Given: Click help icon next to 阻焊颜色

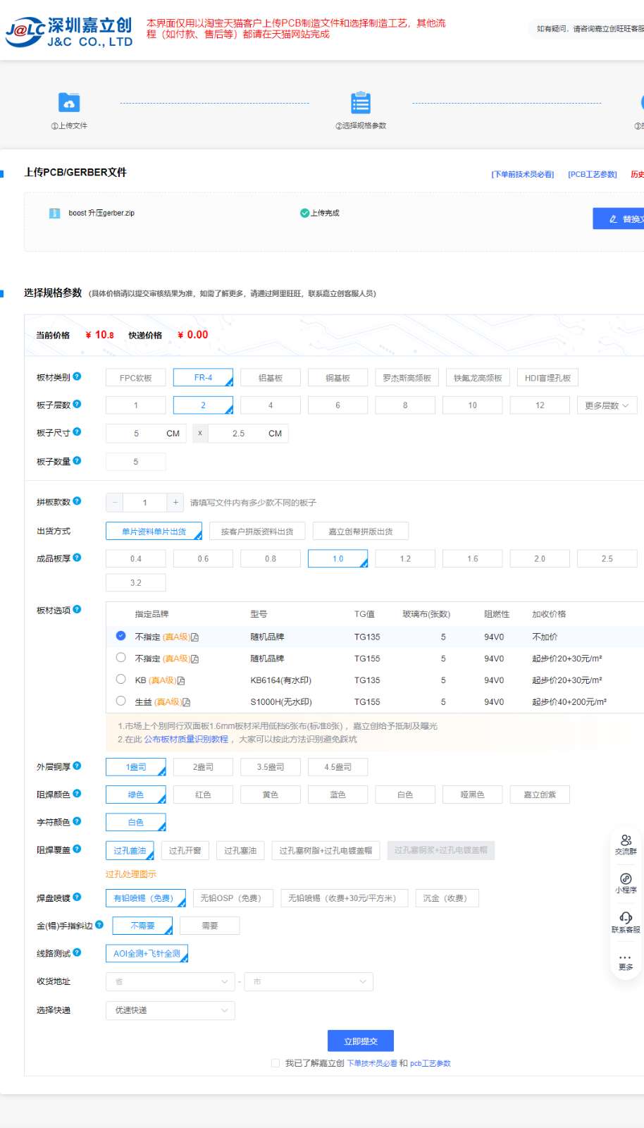Looking at the screenshot, I should 77,793.
